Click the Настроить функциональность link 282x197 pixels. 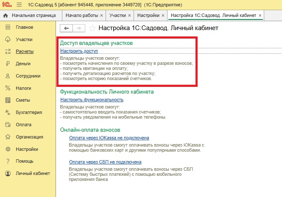tap(92, 100)
